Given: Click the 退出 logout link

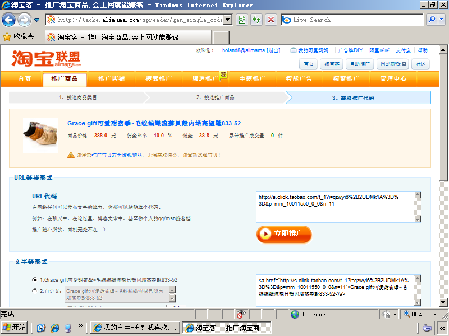Looking at the screenshot, I should pyautogui.click(x=273, y=50).
